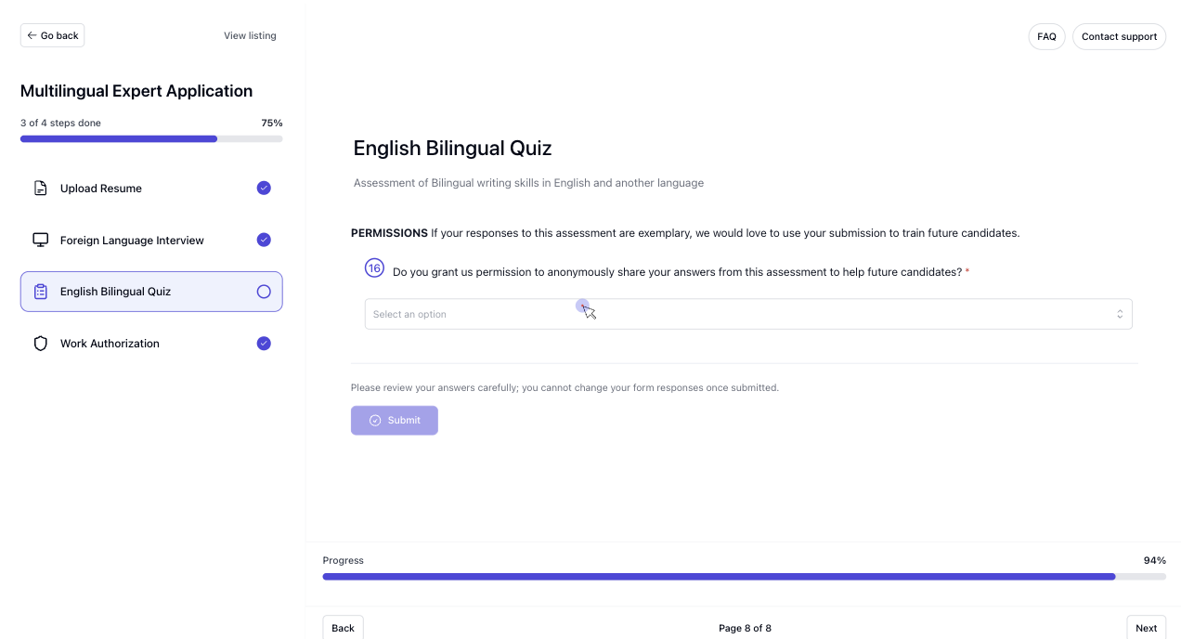
Task: Click the shield icon next to Work Authorization
Action: pyautogui.click(x=41, y=343)
